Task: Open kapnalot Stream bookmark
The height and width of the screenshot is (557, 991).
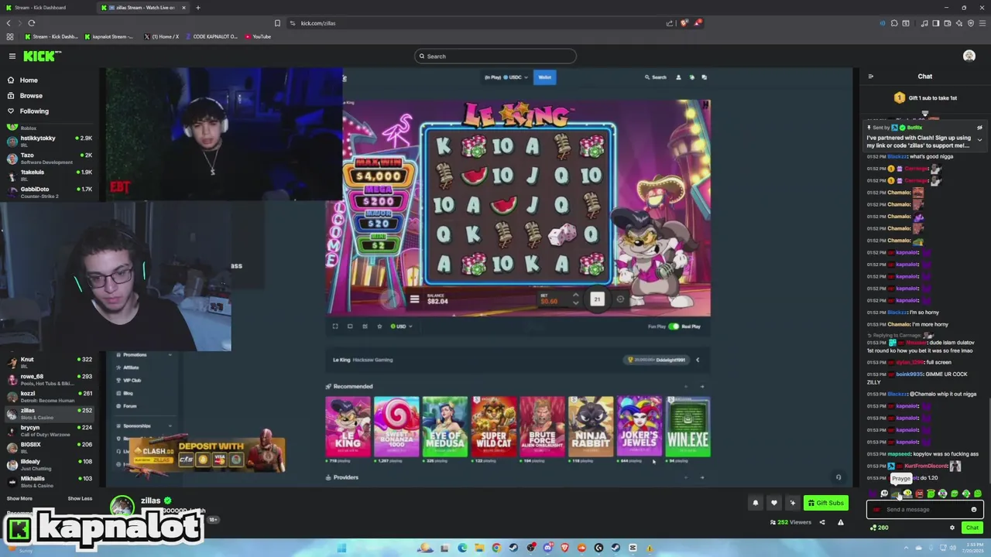Action: [109, 36]
